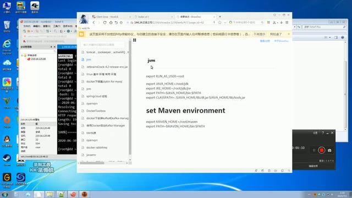Open the browser downloads icon
Viewport: 352px width, 198px height.
281,23
